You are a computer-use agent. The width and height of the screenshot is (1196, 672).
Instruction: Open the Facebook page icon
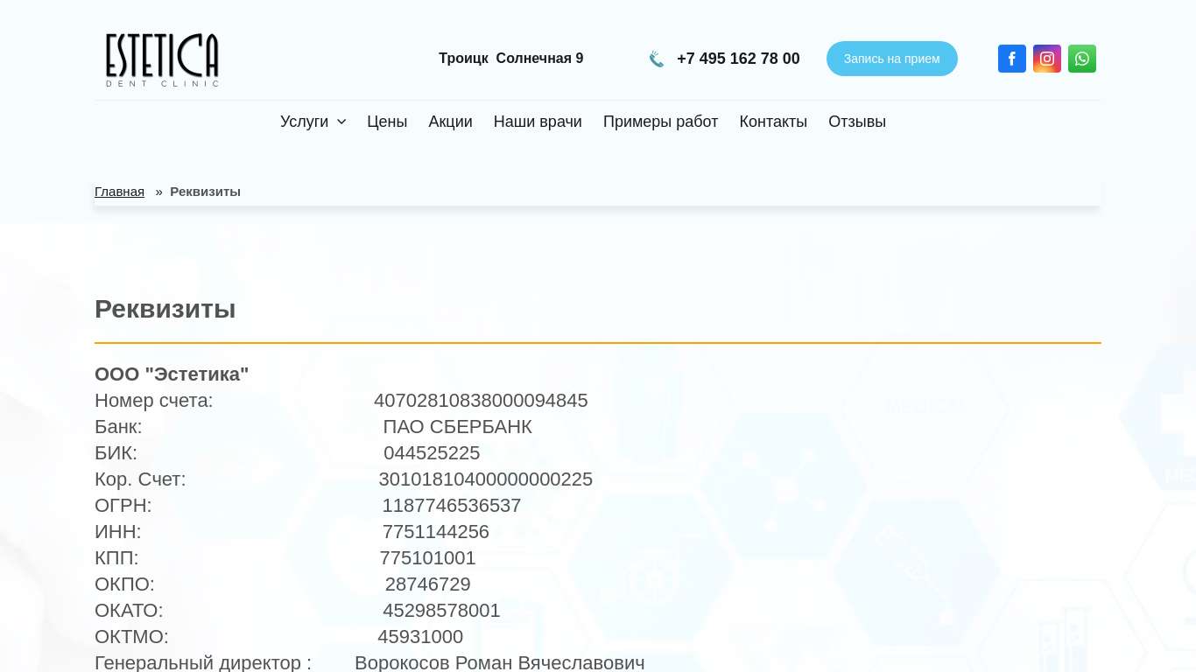[1011, 59]
